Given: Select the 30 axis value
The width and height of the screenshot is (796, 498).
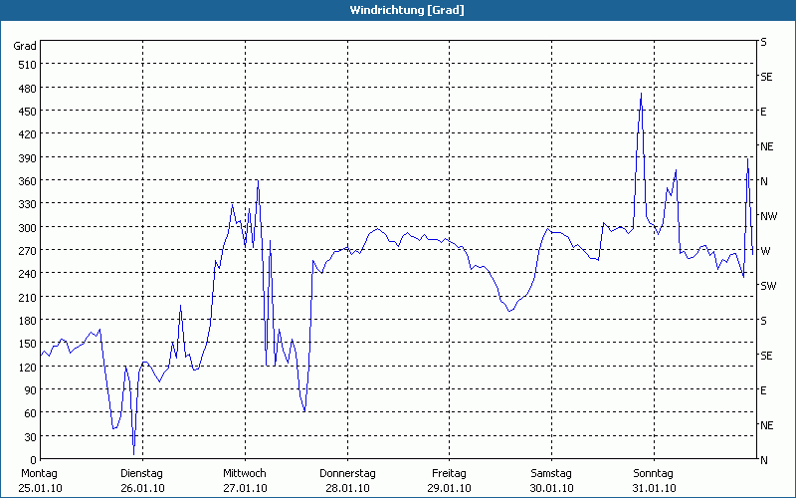Looking at the screenshot, I should coord(31,437).
